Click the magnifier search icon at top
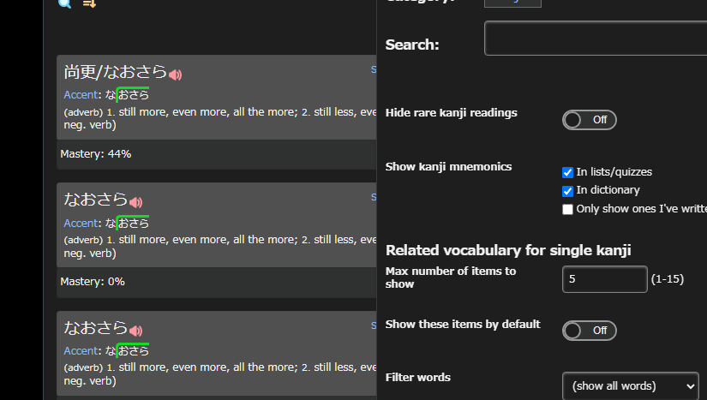Image resolution: width=707 pixels, height=400 pixels. pyautogui.click(x=64, y=3)
